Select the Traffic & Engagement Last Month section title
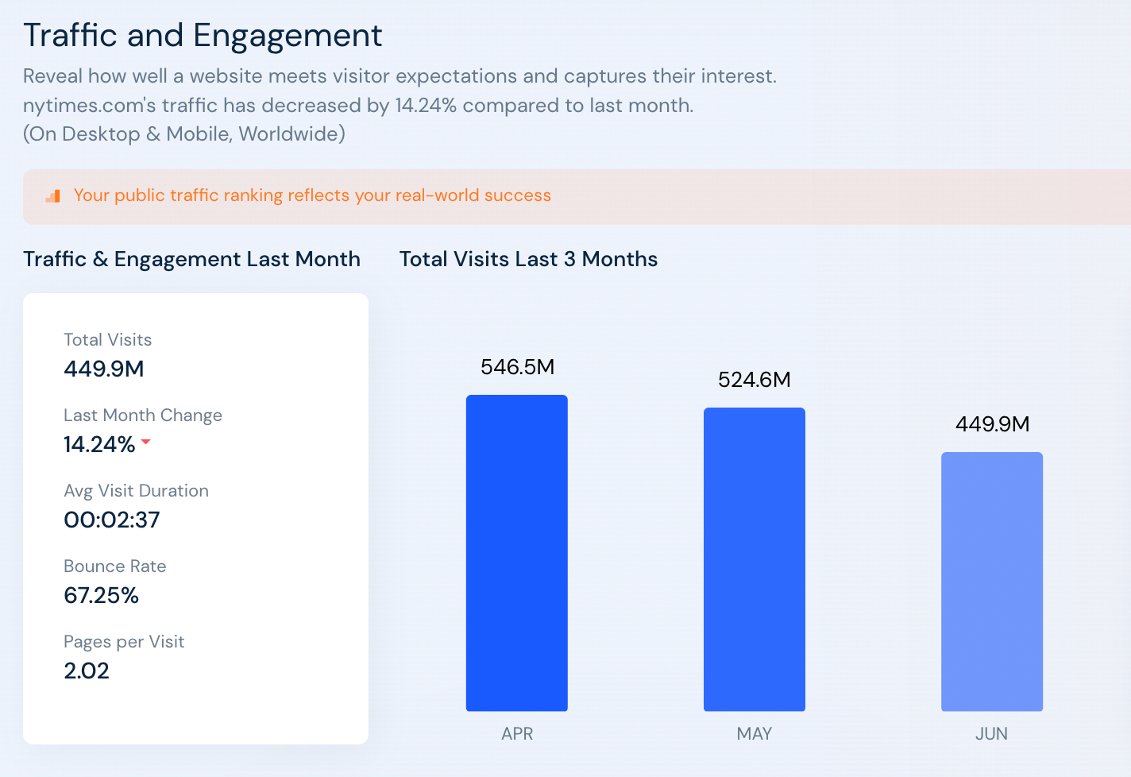The image size is (1131, 777). (191, 258)
